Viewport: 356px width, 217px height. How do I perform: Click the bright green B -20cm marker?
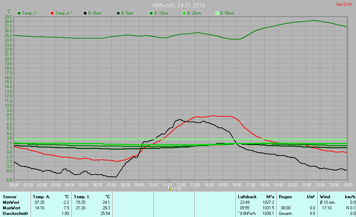pos(184,13)
